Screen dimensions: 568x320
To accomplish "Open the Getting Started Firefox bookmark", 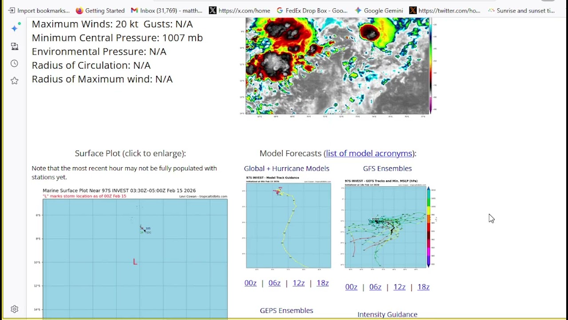I will coord(100,10).
